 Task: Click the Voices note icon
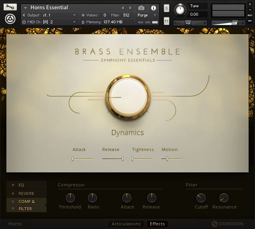click(x=83, y=15)
